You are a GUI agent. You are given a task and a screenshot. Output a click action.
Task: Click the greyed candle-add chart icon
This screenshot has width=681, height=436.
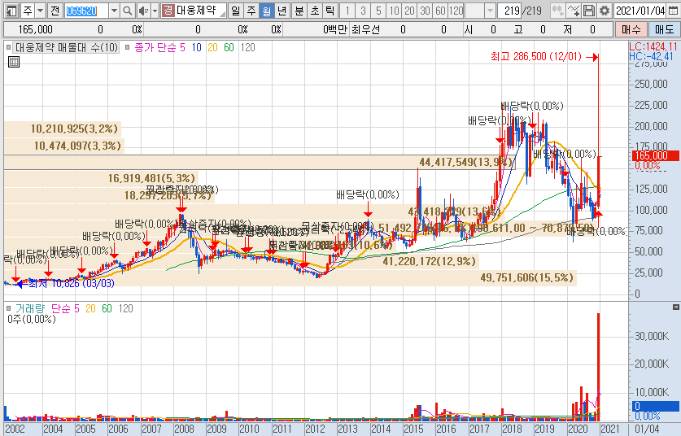click(x=557, y=11)
